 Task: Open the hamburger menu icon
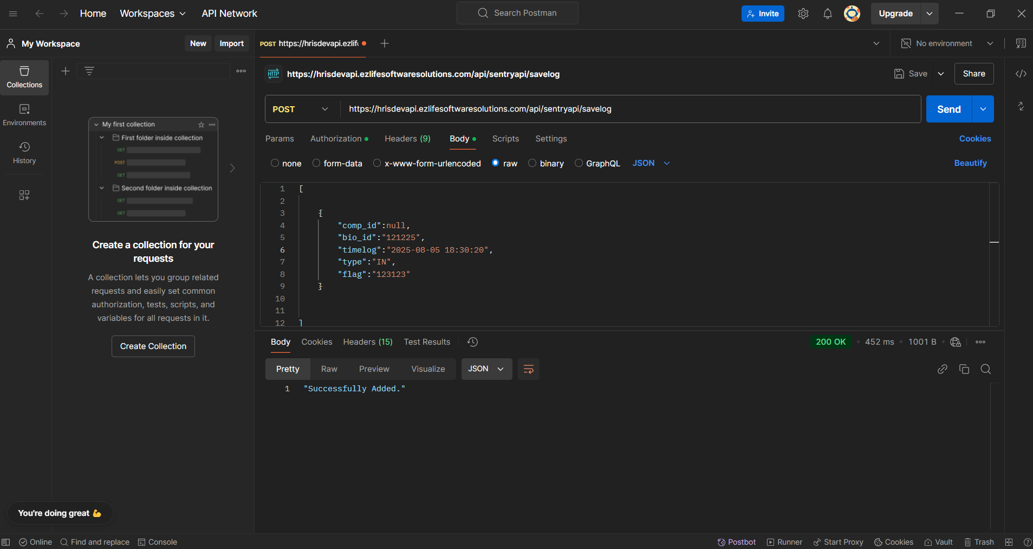13,14
